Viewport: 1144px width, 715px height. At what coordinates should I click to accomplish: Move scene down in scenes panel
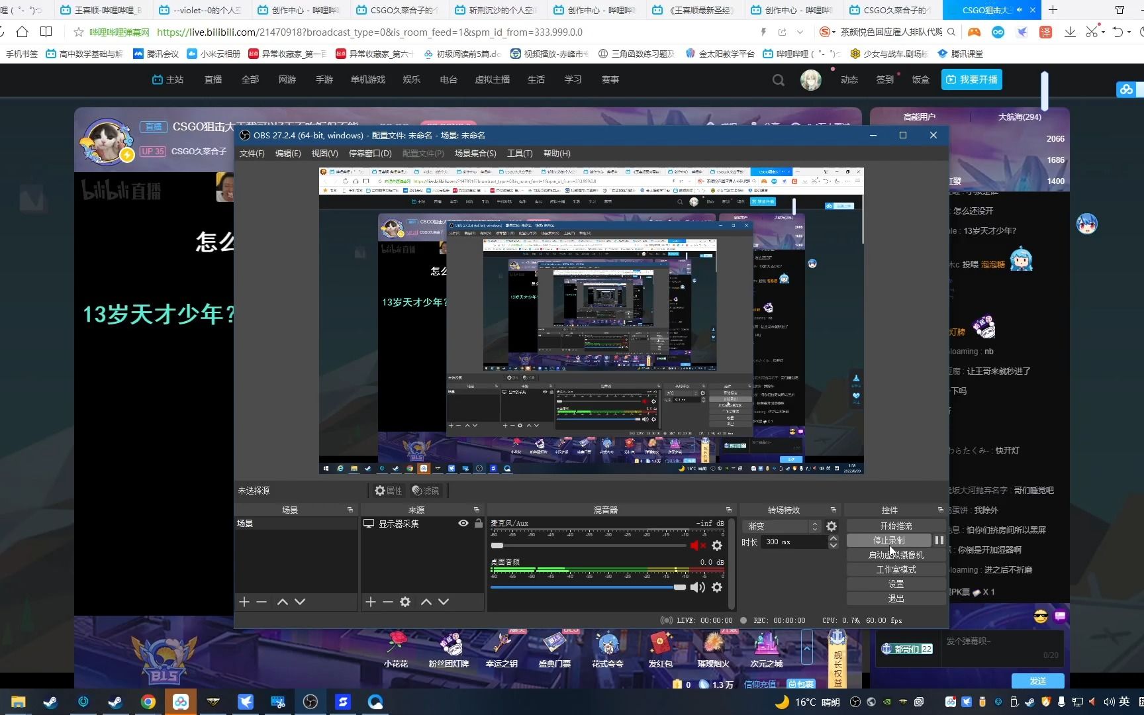pos(300,602)
